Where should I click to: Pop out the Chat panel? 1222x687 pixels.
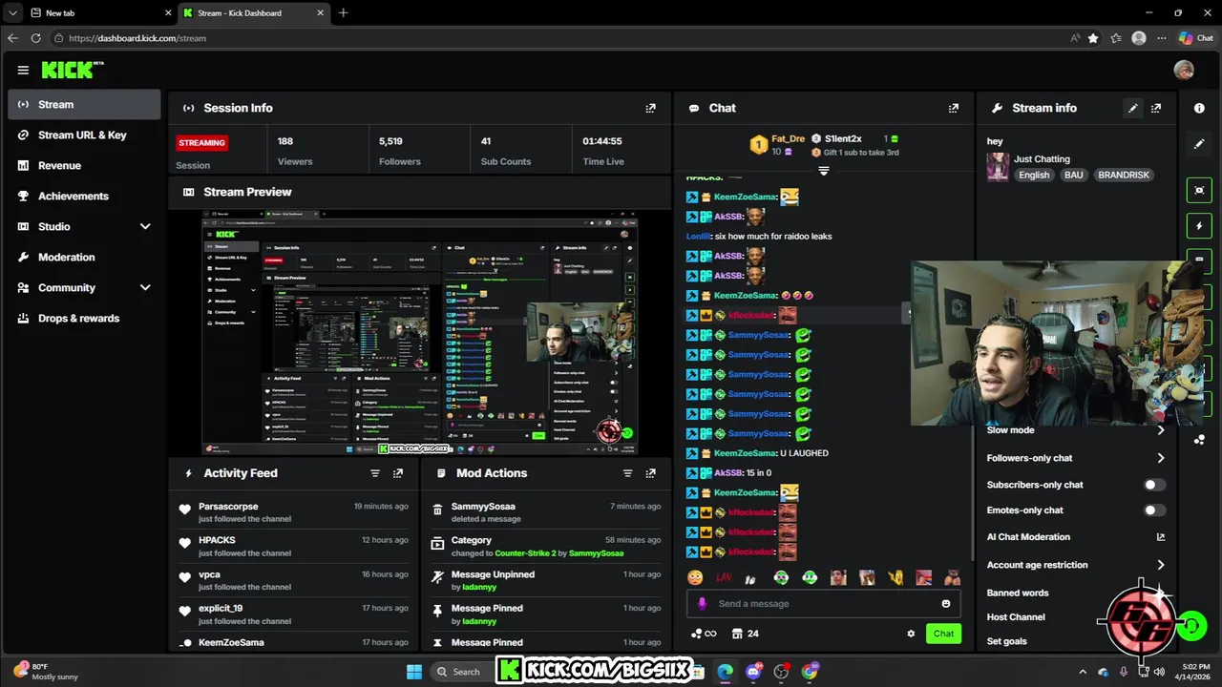click(953, 108)
